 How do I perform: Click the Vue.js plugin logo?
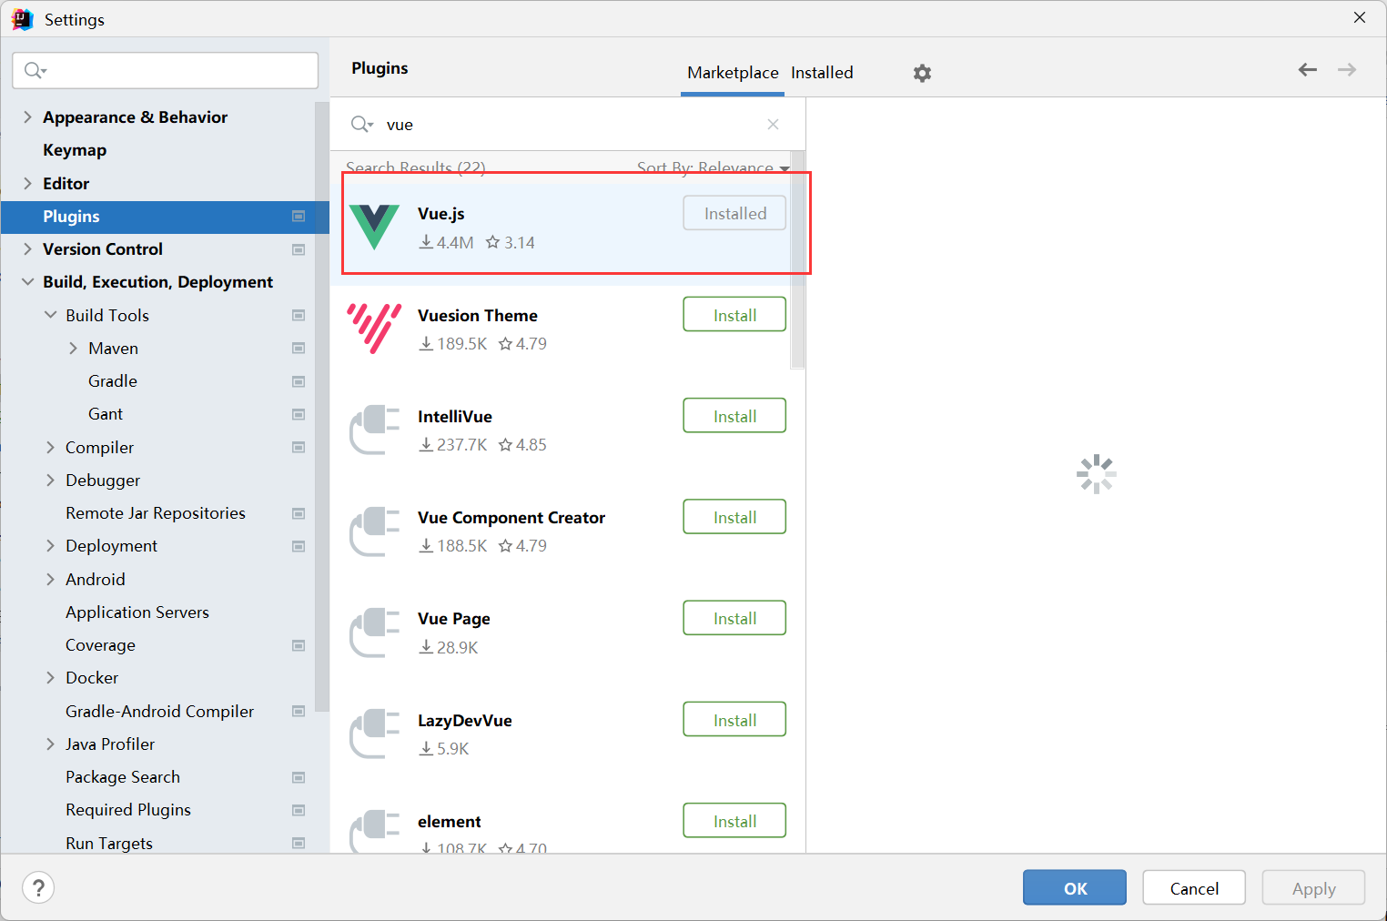(x=374, y=227)
